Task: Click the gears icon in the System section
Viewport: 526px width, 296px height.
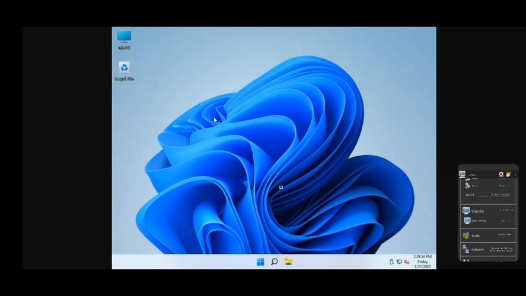Action: 467,185
